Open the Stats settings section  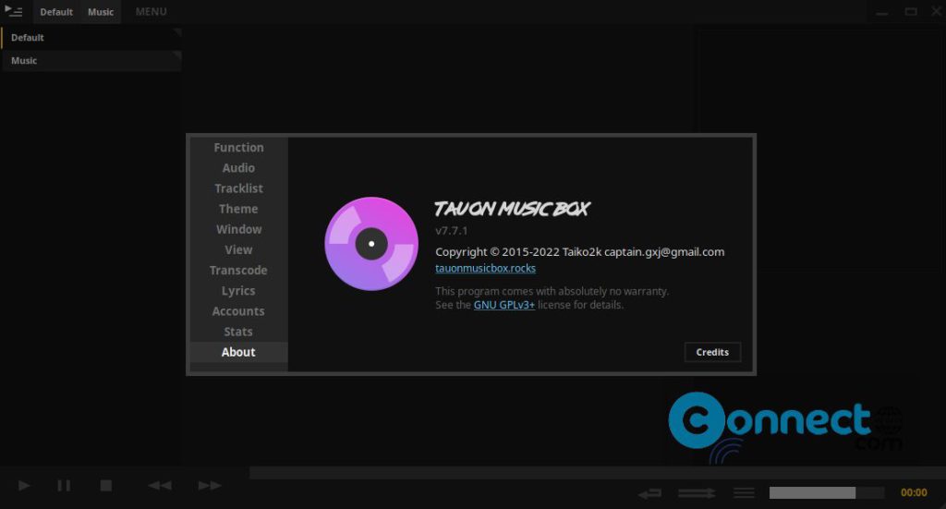(x=238, y=332)
